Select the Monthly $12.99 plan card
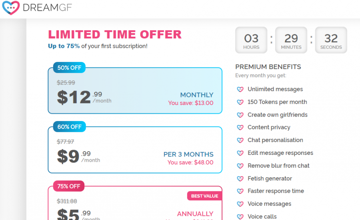360x220 pixels. click(135, 91)
